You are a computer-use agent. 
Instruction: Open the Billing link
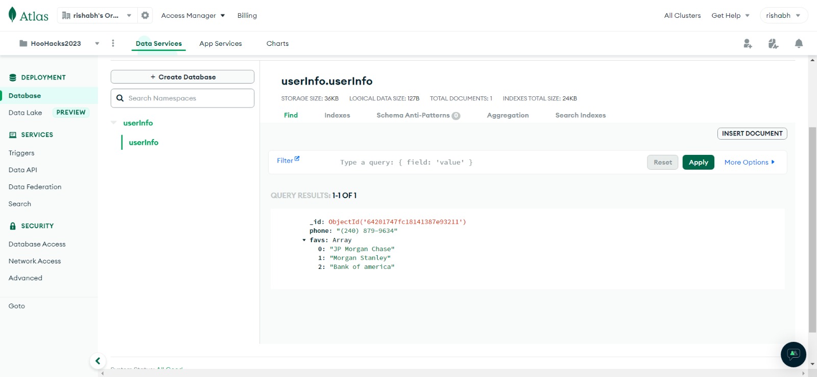(x=247, y=15)
